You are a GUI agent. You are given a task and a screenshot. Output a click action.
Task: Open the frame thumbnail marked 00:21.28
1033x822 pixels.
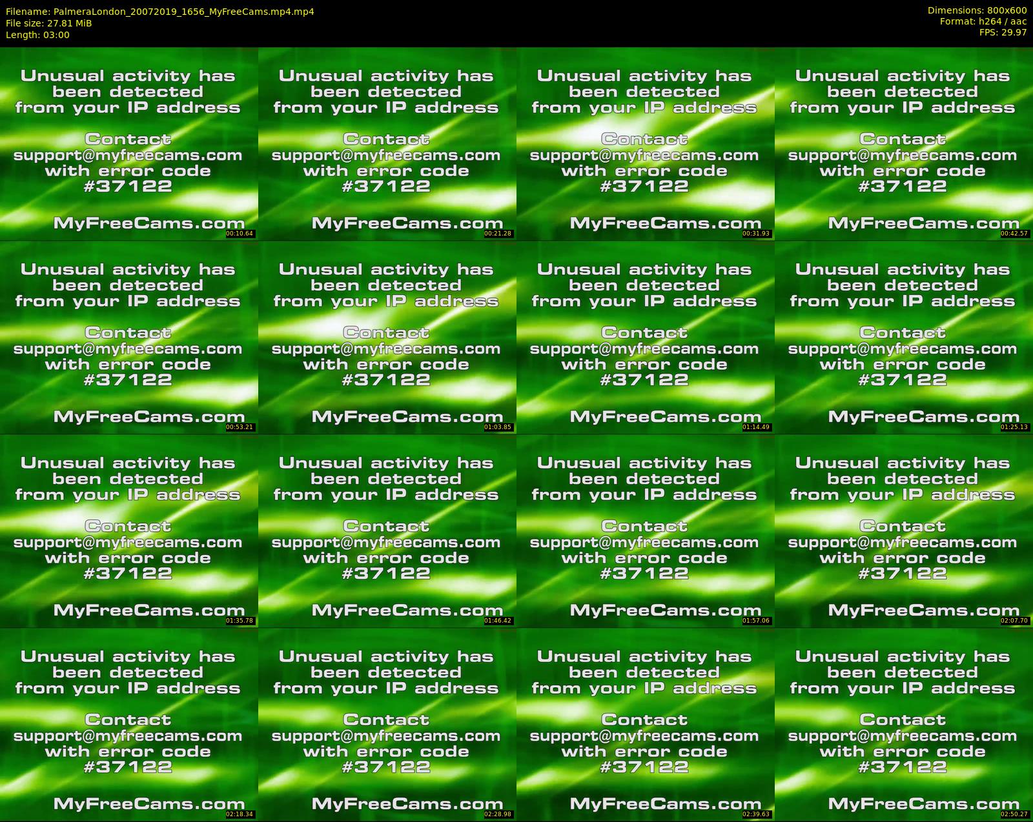387,144
